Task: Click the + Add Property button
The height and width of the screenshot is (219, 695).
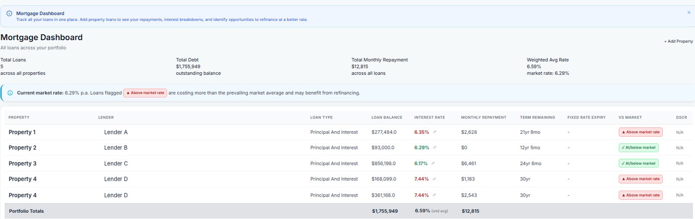Action: click(678, 41)
